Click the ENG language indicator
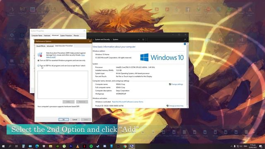265x149 pixels. [246, 146]
